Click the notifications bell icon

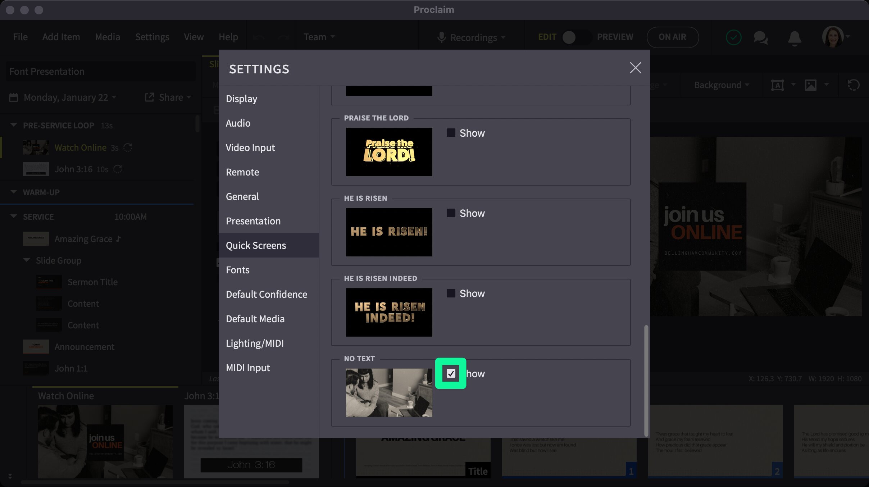[x=795, y=37]
